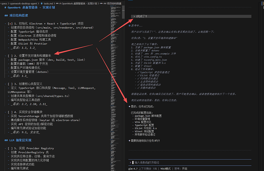Toggle the '思考: 开启' thinking status
This screenshot has height=171, width=264.
pyautogui.click(x=181, y=169)
